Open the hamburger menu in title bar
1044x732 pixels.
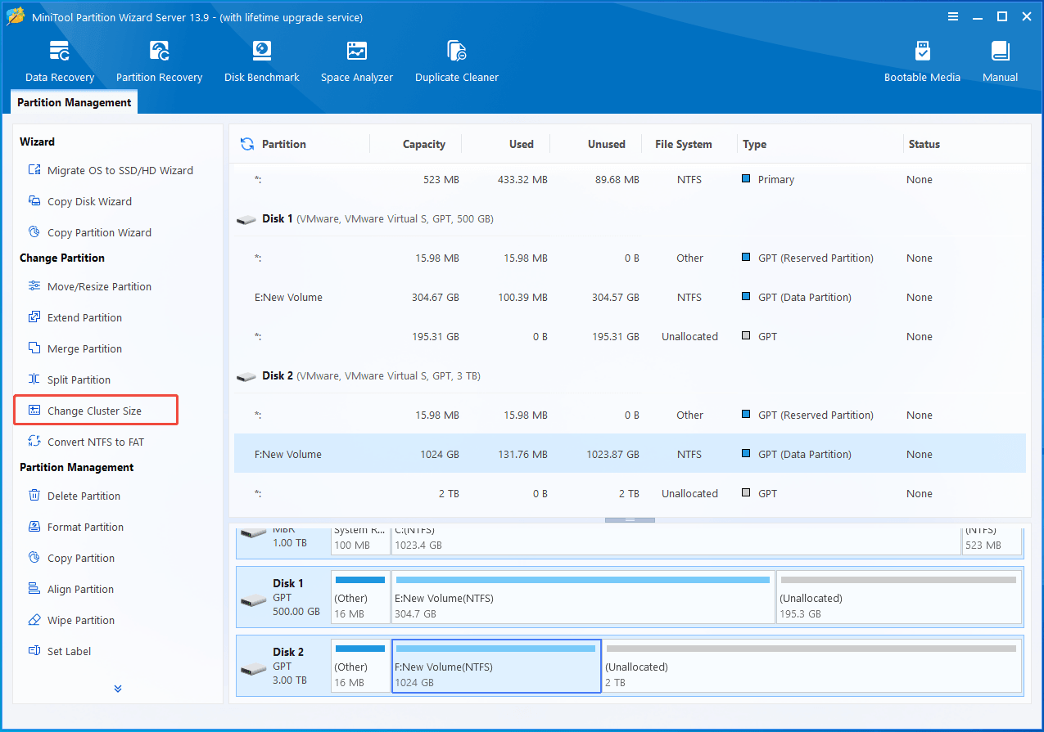(x=953, y=16)
